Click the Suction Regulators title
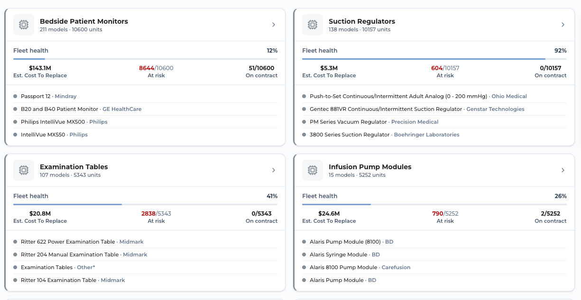Screen dimensions: 581x300 [362, 21]
